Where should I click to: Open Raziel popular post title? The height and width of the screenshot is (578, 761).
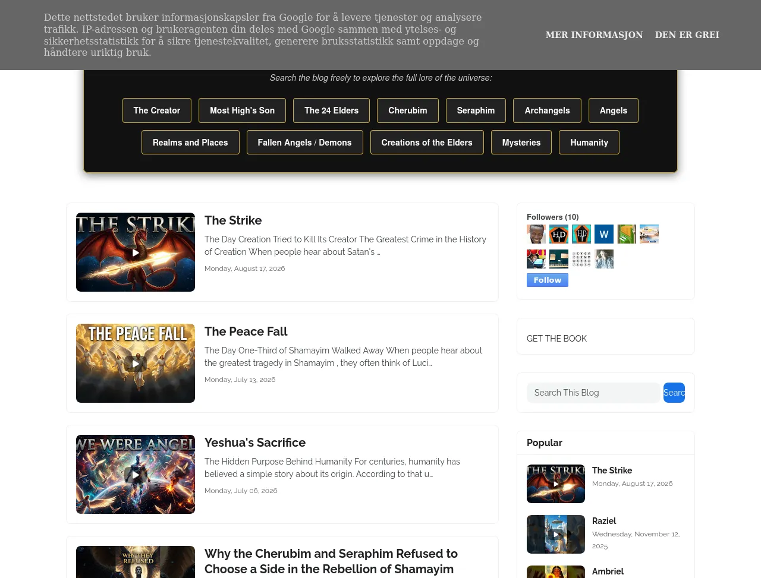(x=604, y=521)
